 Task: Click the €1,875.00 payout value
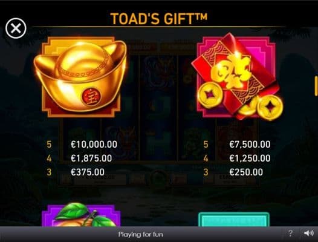(91, 159)
